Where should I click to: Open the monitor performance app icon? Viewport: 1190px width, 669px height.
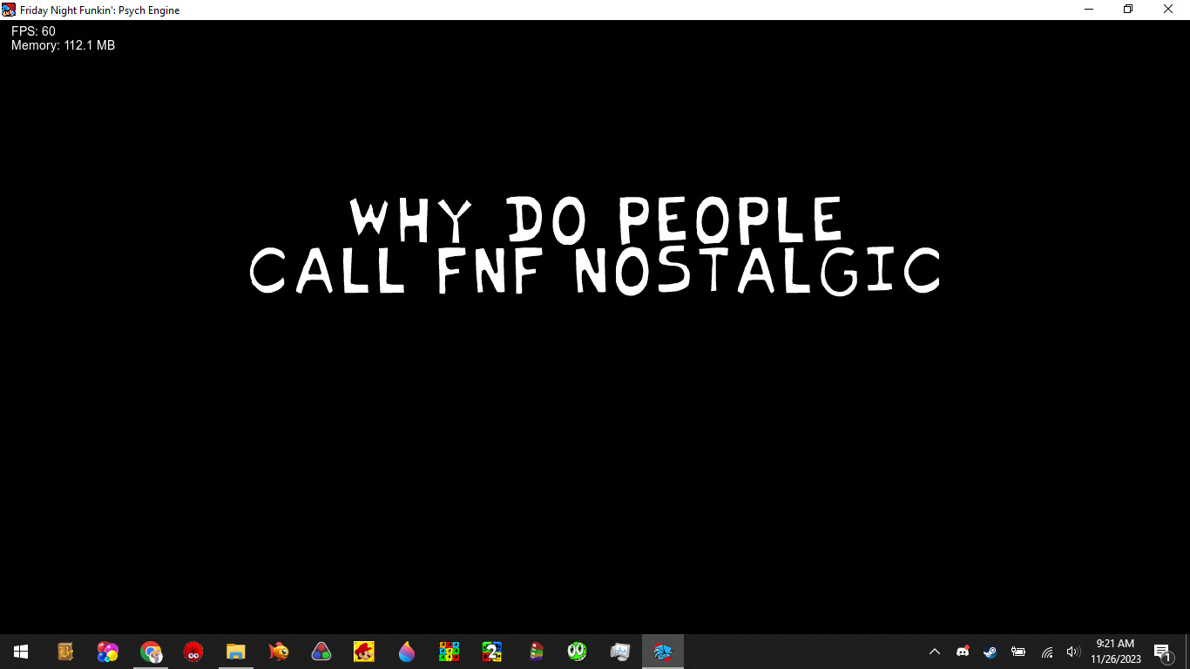tap(620, 652)
